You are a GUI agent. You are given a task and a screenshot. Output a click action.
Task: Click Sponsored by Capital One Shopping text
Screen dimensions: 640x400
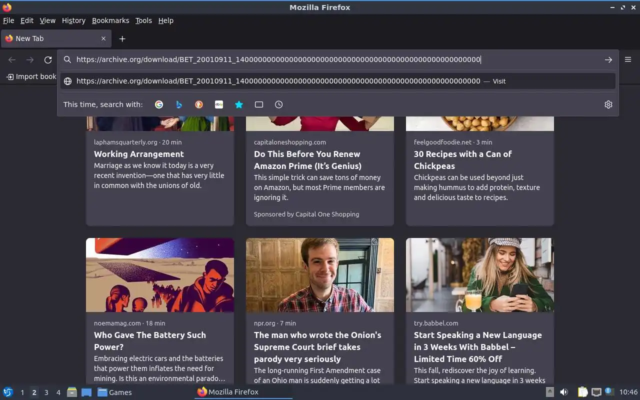(x=306, y=214)
